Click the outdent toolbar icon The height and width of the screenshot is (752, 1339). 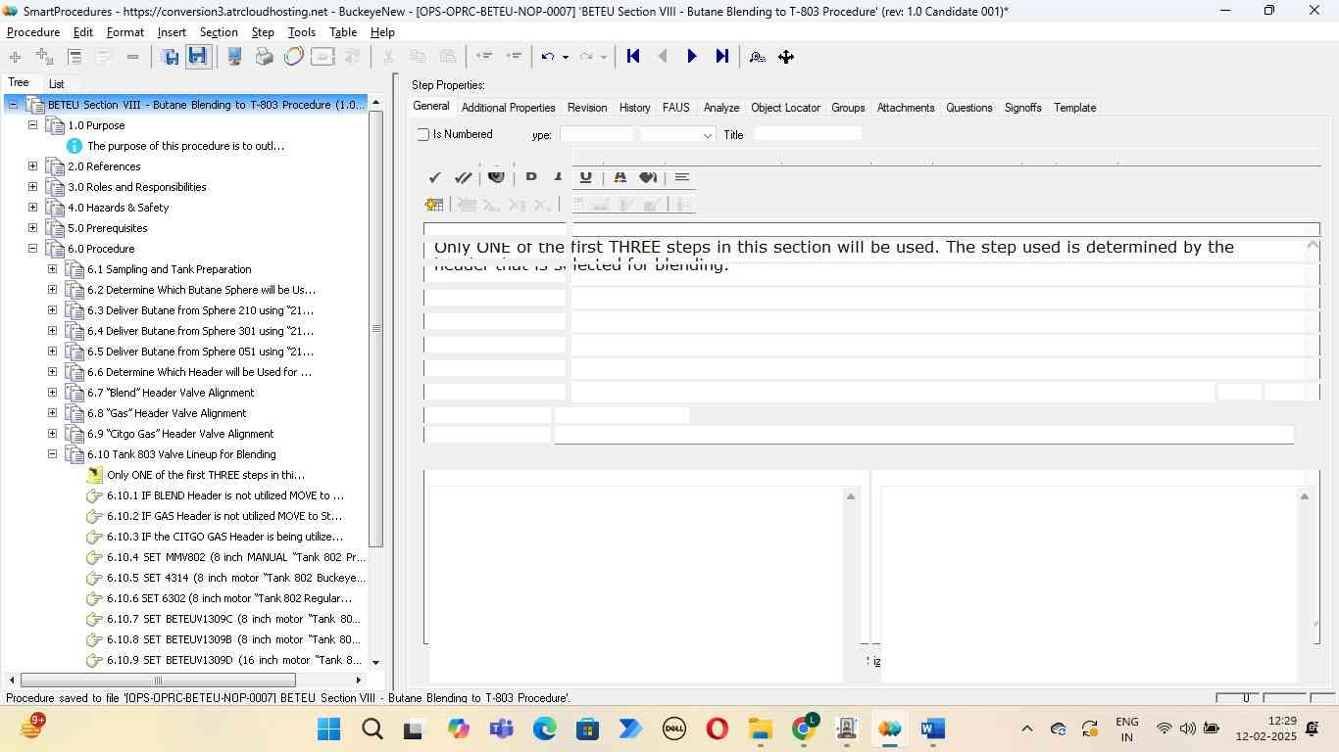pyautogui.click(x=482, y=57)
